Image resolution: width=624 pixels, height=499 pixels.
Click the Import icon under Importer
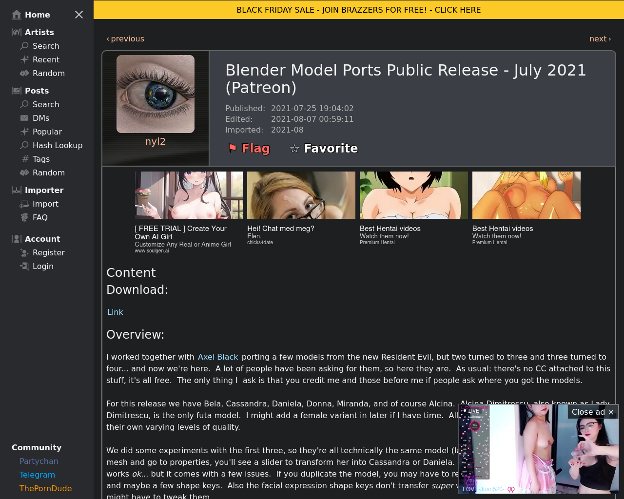click(24, 204)
